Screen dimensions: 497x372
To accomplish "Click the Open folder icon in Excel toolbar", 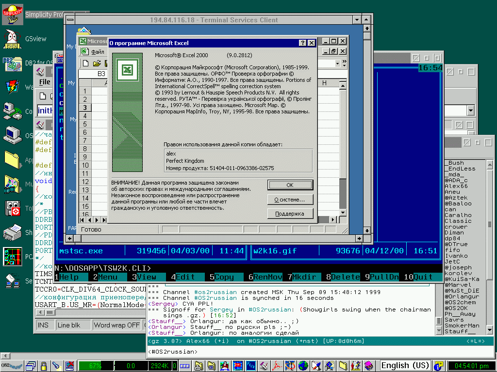I will (97, 63).
